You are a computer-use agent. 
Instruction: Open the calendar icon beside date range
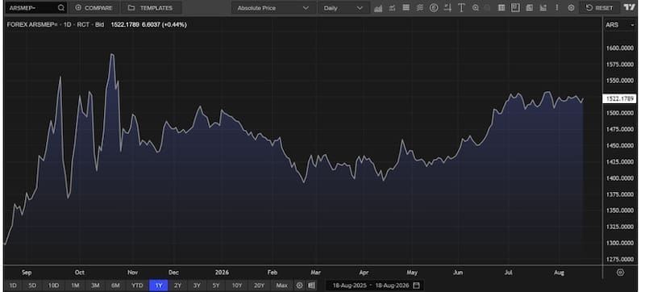(416, 285)
